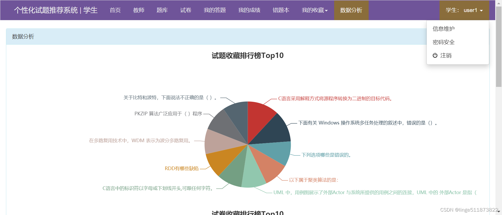Navigate to 试卷 page
Viewport: 502px width, 215px height.
pyautogui.click(x=186, y=10)
